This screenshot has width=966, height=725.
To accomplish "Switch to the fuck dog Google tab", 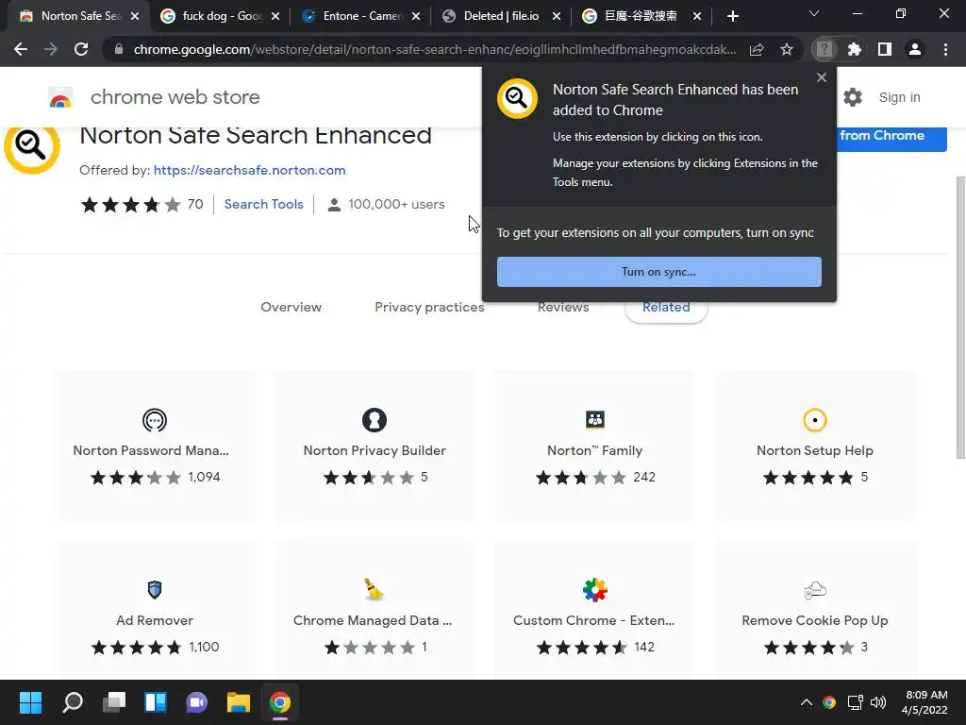I will [x=219, y=16].
